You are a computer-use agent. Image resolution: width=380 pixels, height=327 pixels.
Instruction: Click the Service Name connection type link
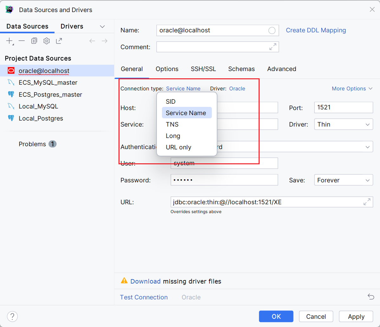tap(183, 88)
